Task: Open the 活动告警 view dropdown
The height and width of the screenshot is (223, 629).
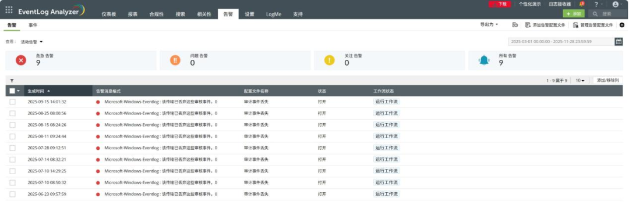Action: (31, 42)
